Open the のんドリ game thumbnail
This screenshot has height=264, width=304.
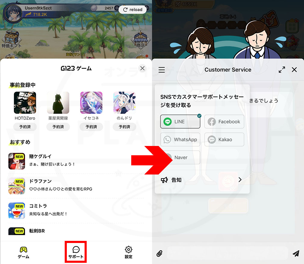(124, 102)
